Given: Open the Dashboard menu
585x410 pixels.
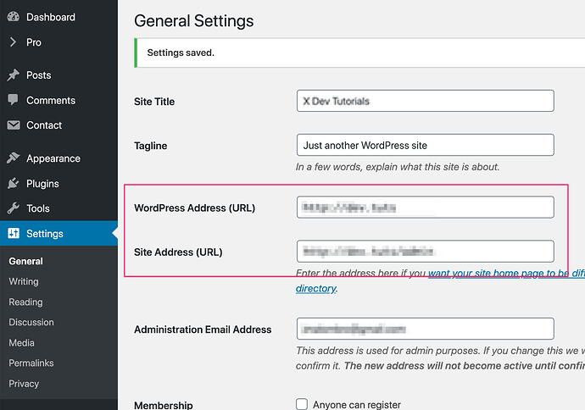Looking at the screenshot, I should [59, 17].
